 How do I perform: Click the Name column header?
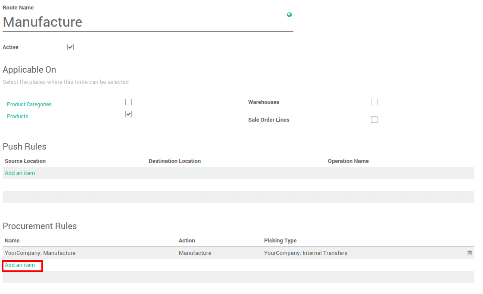[x=12, y=240]
